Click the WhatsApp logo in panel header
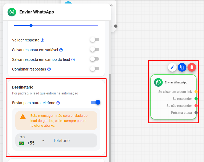The height and width of the screenshot is (162, 204). pyautogui.click(x=12, y=12)
